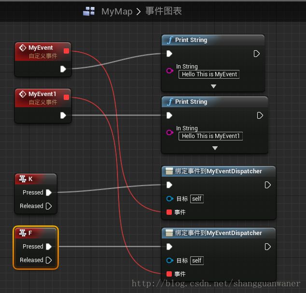
Task: Click the exec output pin on MyEvent
Action: pyautogui.click(x=63, y=69)
